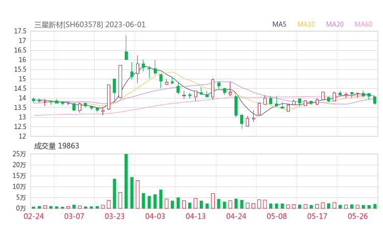The height and width of the screenshot is (228, 383).
Task: Click the last green candlestick at the chart's right edge
Action: [375, 100]
